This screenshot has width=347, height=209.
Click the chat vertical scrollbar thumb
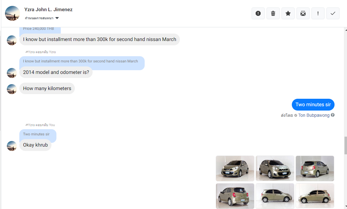point(345,145)
